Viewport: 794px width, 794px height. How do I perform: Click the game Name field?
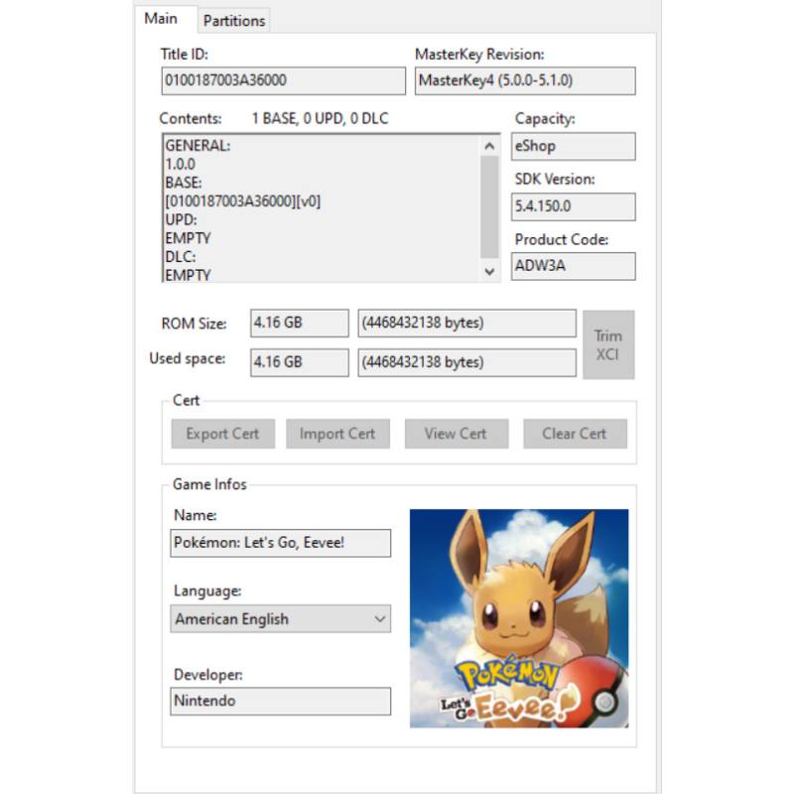point(281,543)
